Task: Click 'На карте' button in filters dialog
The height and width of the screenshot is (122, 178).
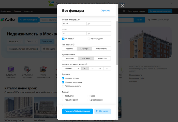Action: coord(103,111)
